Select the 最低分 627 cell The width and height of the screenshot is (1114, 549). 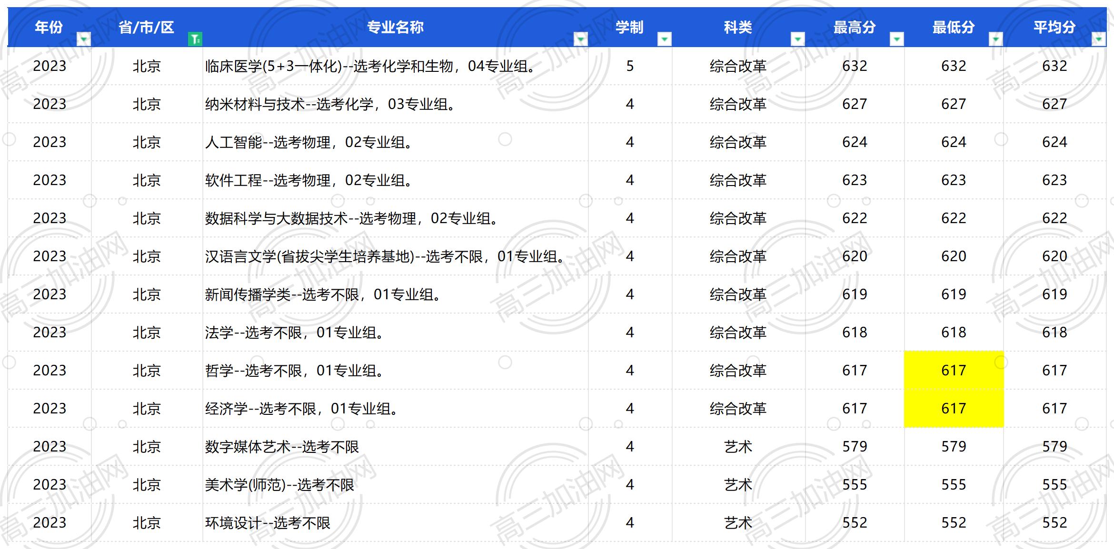pyautogui.click(x=954, y=104)
